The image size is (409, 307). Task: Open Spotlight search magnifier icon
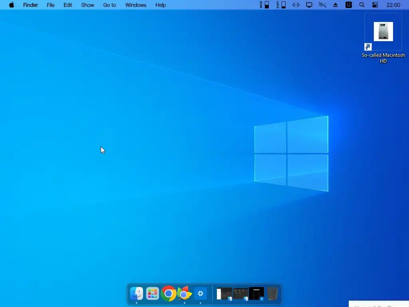[362, 5]
